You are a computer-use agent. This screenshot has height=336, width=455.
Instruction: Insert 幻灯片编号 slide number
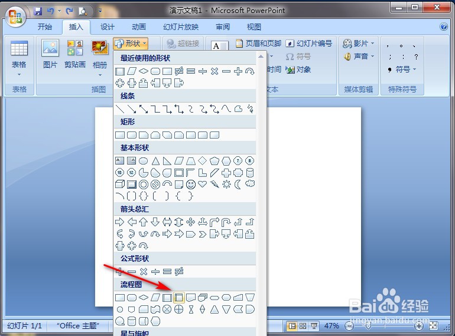tap(308, 44)
